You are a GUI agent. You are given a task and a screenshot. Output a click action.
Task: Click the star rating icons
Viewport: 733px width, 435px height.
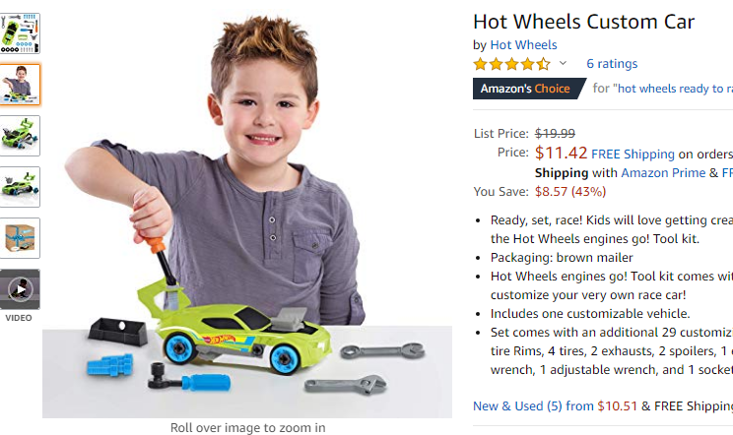coord(511,63)
